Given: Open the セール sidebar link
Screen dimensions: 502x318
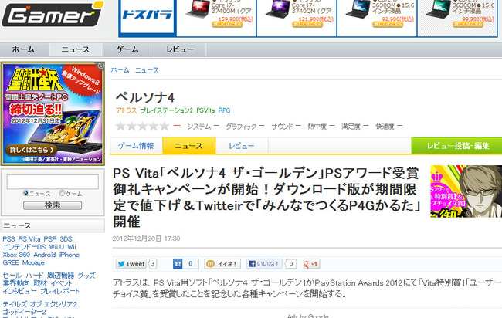Looking at the screenshot, I should pos(12,276).
